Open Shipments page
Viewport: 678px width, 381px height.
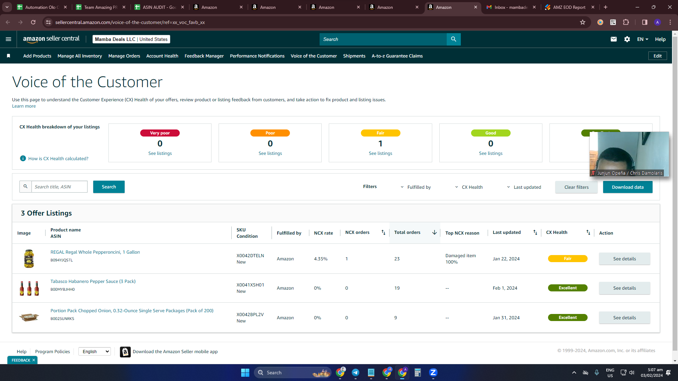[x=354, y=56]
